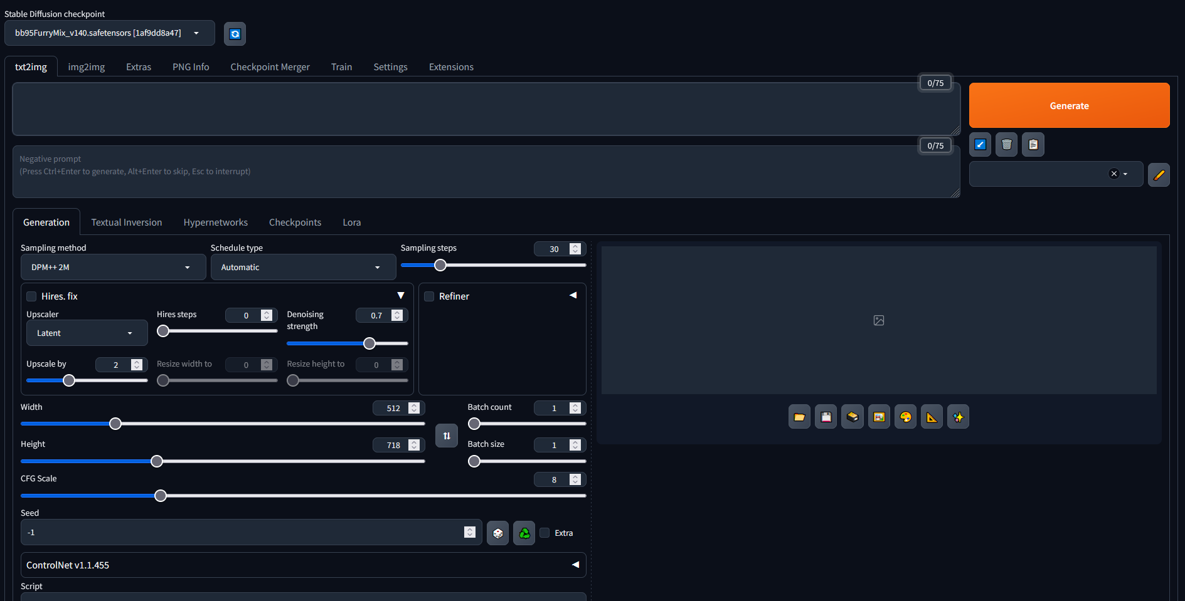Save image with floppy disk icon
Viewport: 1185px width, 601px height.
pos(826,417)
